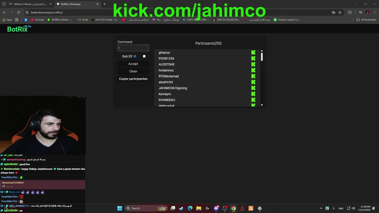Click Kick icon next to hmdannco
Screen dimensions: 379x213
253,70
